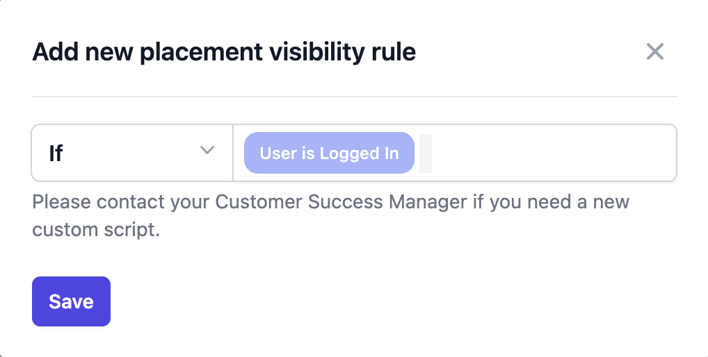This screenshot has height=357, width=708.
Task: Click the custom script hint line
Action: (96, 229)
